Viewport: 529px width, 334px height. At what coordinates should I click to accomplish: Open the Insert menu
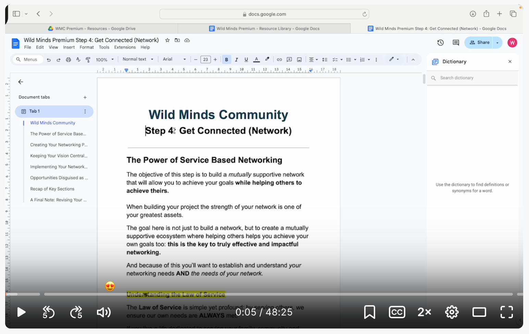click(69, 47)
